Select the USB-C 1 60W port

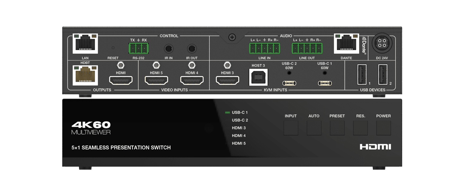pos(325,83)
